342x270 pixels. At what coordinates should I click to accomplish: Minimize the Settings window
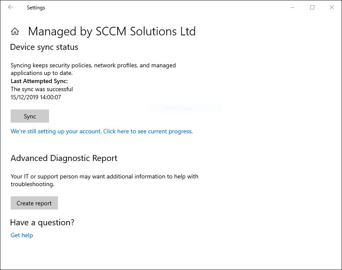pos(293,7)
